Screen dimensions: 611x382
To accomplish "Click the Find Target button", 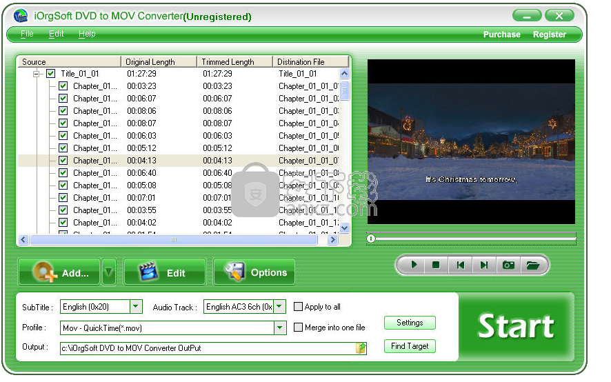I will pos(410,346).
